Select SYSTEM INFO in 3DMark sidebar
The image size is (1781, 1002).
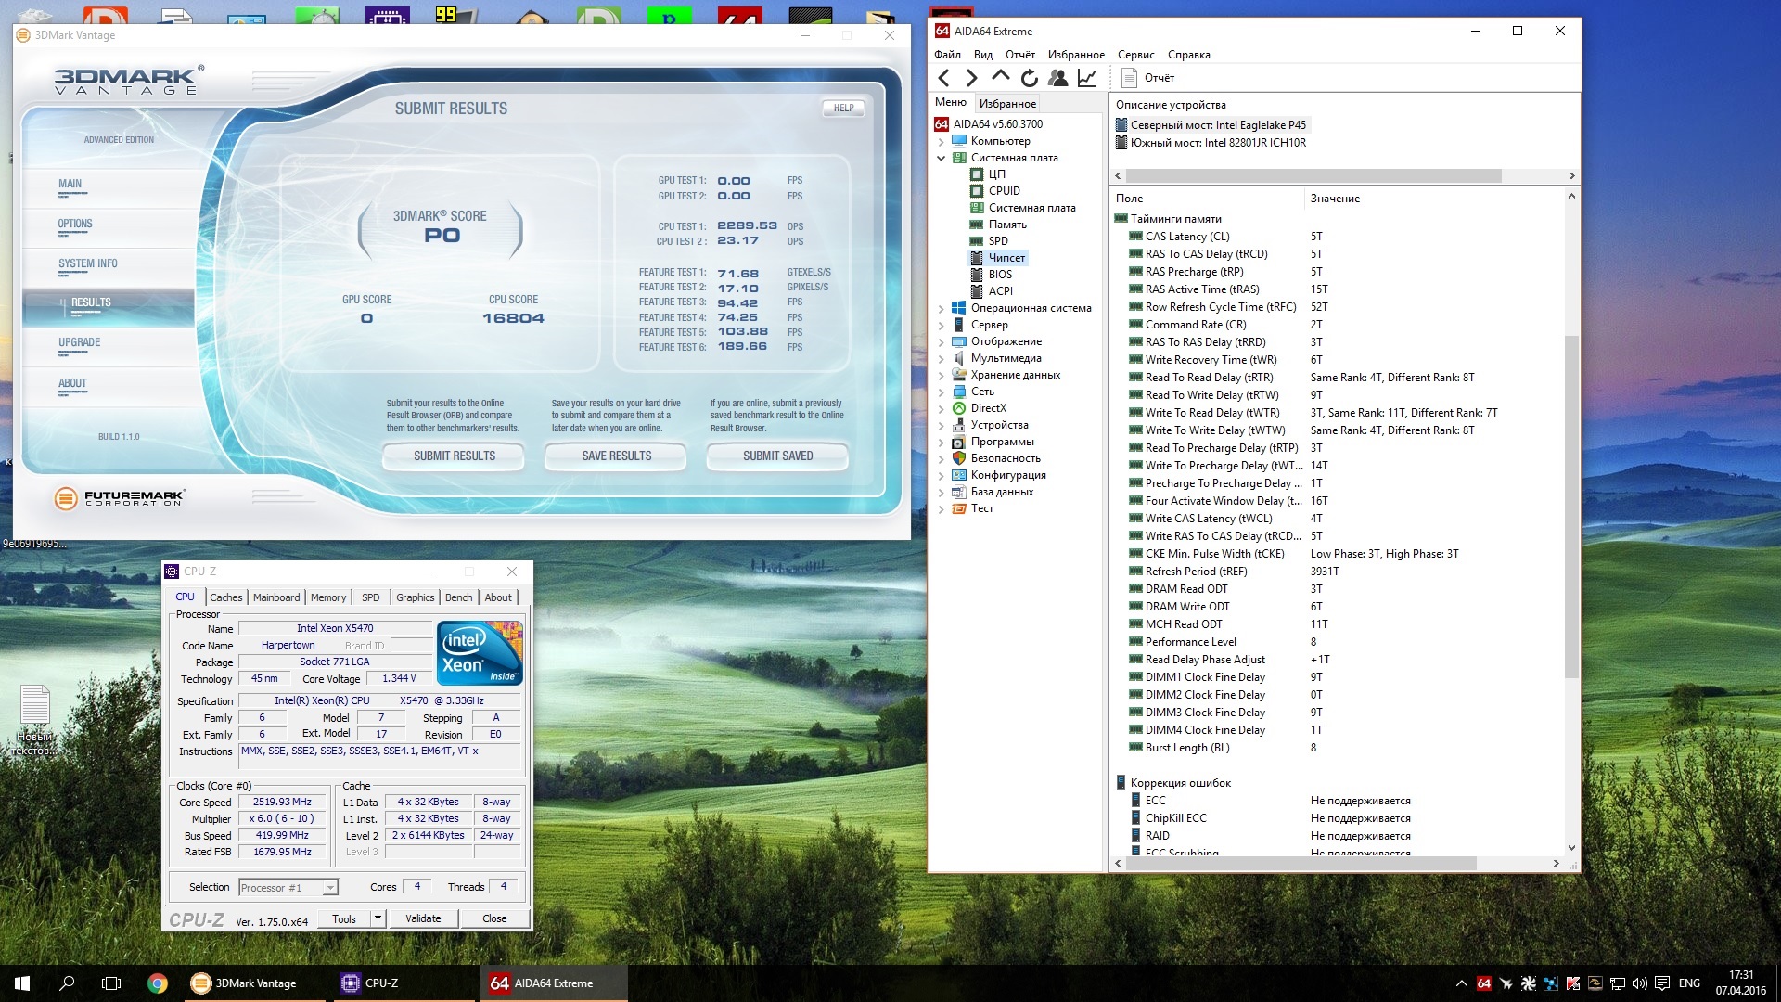click(x=88, y=263)
